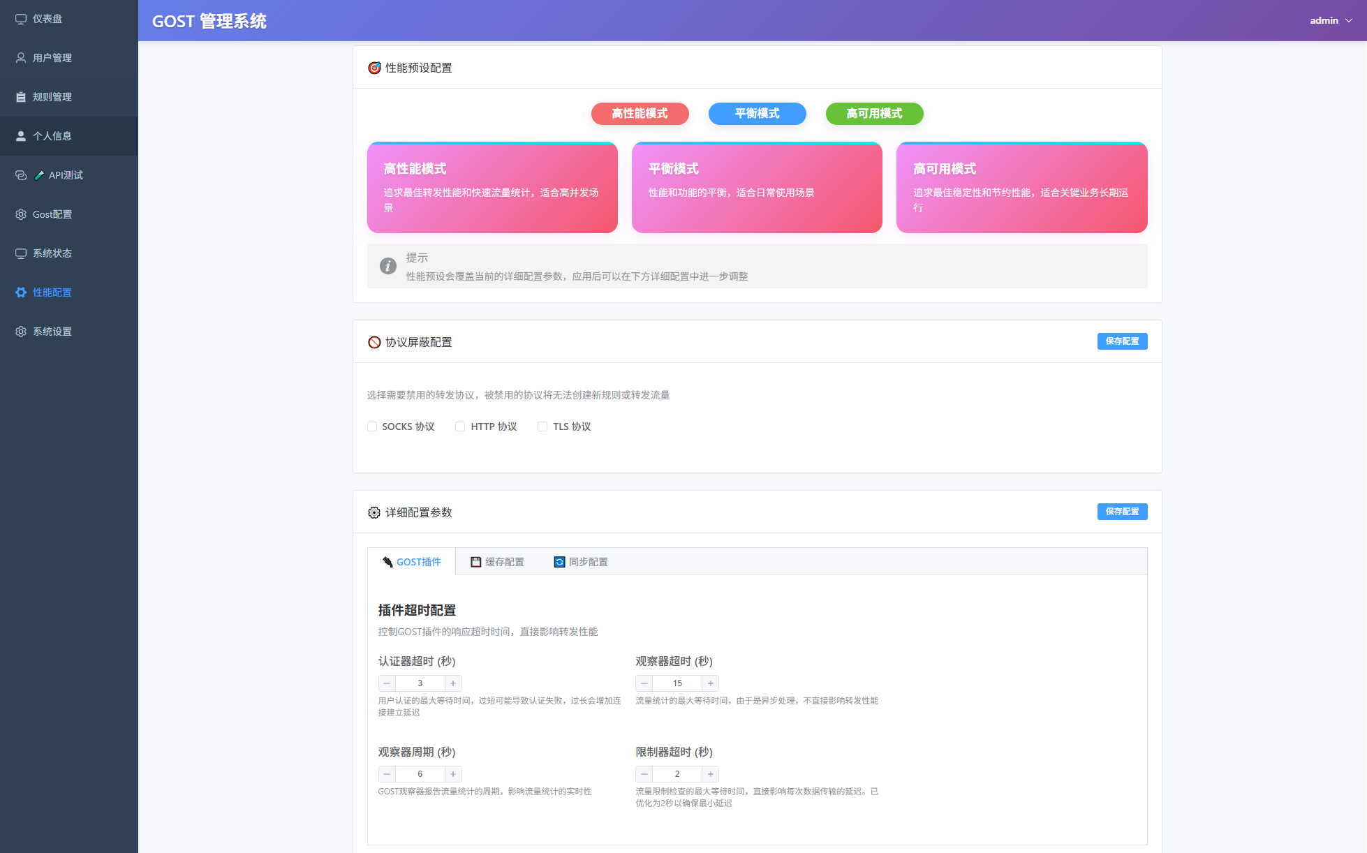Click the 系统状态 monitor icon
Screen dimensions: 1367x853
(21, 253)
